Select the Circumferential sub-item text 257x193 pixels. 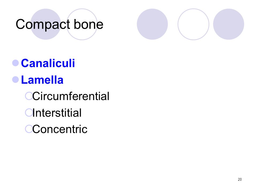(x=71, y=96)
